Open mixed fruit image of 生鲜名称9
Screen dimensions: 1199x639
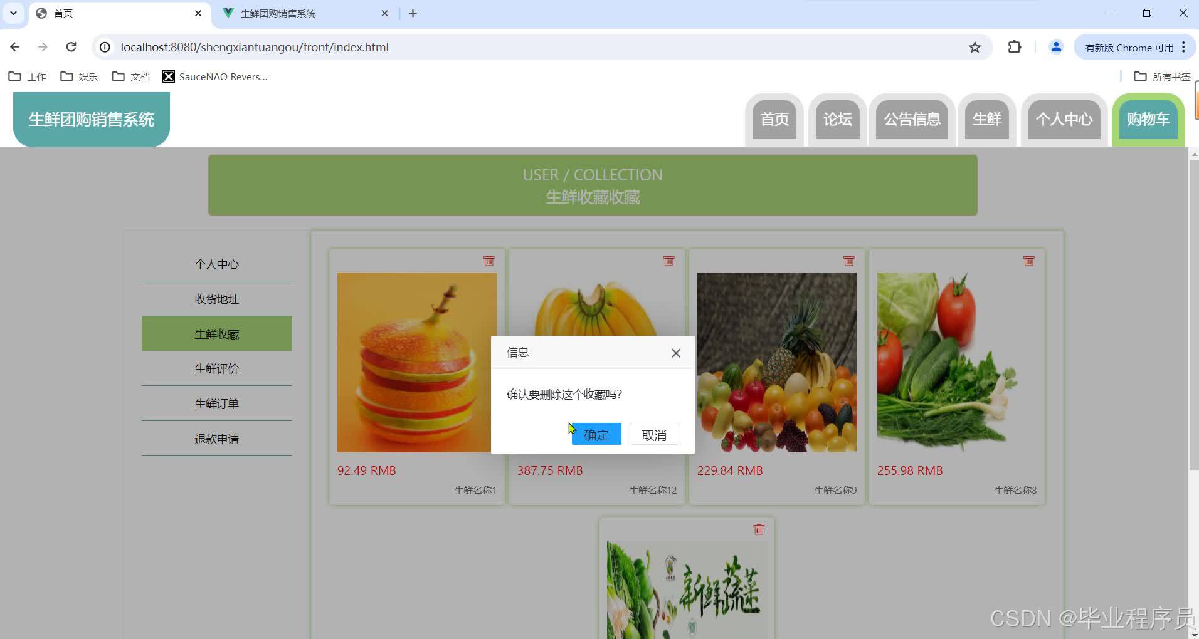pyautogui.click(x=776, y=362)
